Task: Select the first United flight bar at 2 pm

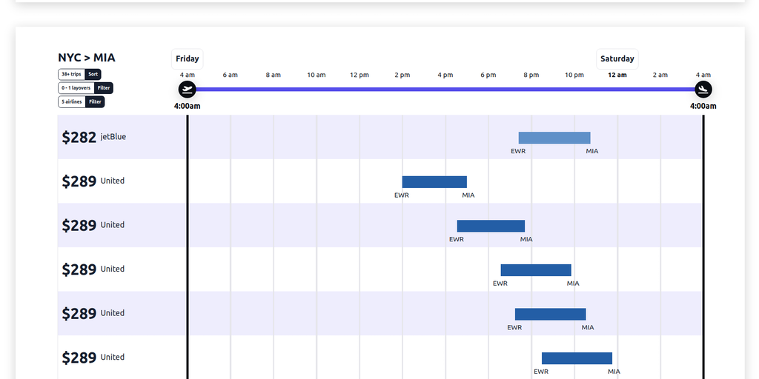Action: [434, 182]
